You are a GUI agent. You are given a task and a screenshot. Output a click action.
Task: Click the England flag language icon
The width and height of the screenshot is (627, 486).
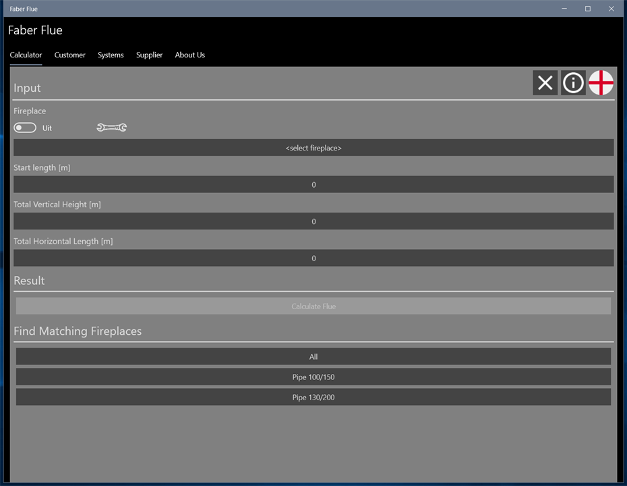click(601, 83)
